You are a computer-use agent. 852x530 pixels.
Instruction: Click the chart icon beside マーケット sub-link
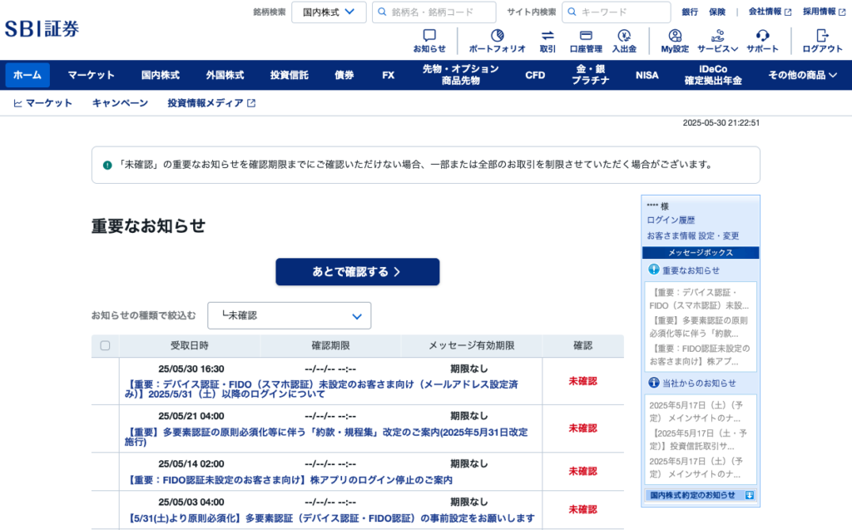coord(18,103)
